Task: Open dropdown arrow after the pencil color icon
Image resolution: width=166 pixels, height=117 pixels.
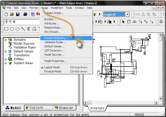Action: 114,22
